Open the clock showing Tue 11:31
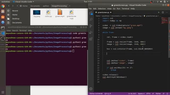 (x=88, y=2)
